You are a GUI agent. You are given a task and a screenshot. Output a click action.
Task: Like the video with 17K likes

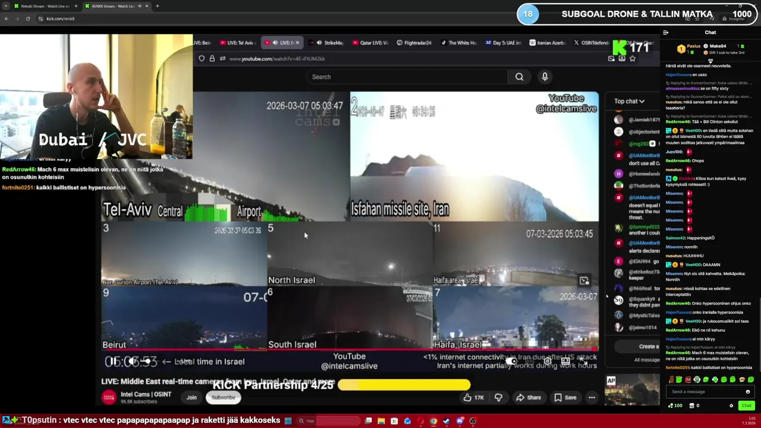click(474, 398)
